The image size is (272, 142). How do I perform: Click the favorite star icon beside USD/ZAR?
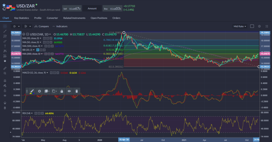pos(4,5)
